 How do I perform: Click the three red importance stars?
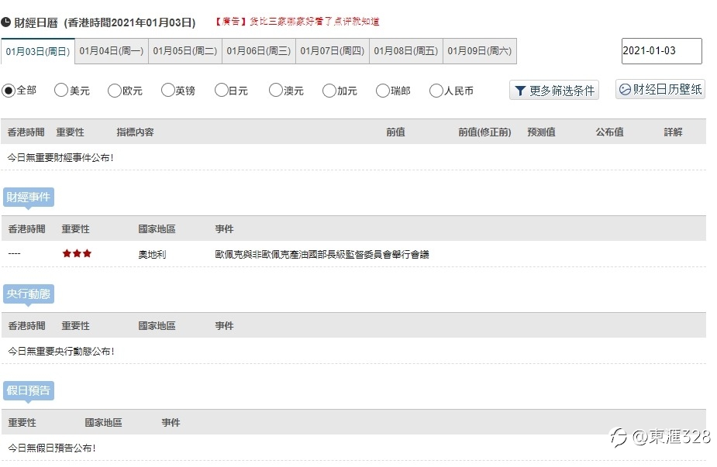[77, 253]
